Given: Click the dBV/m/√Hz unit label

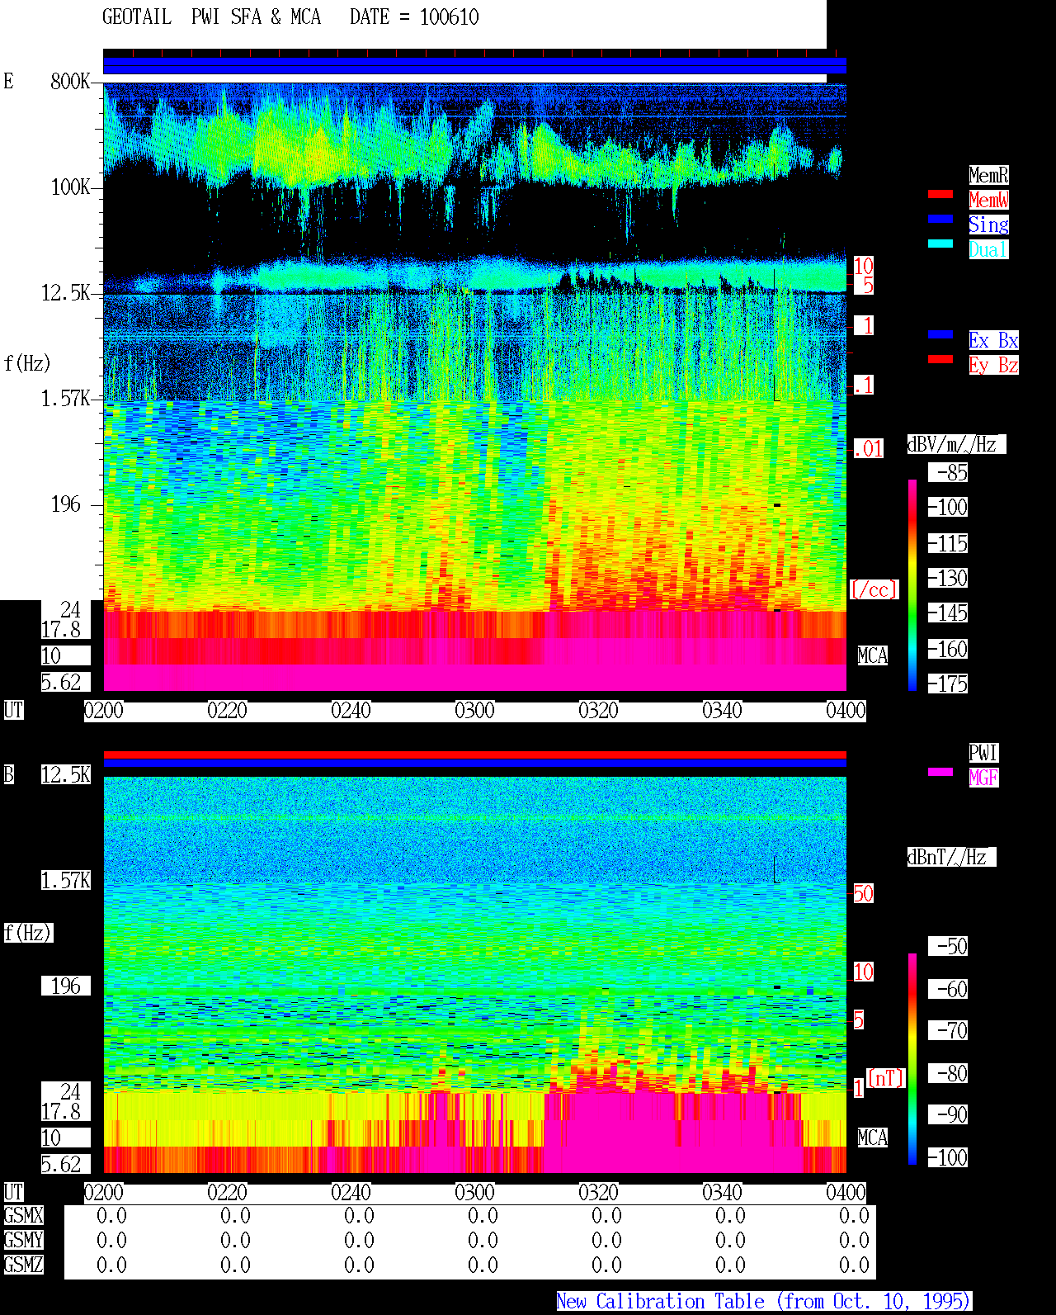Looking at the screenshot, I should click(x=956, y=444).
